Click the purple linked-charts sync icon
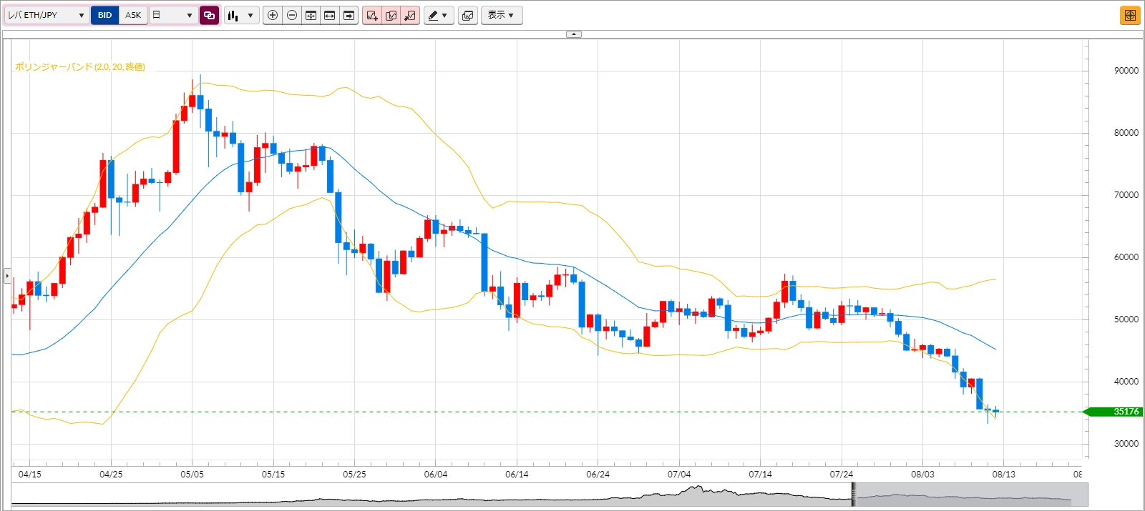1145x511 pixels. (209, 15)
